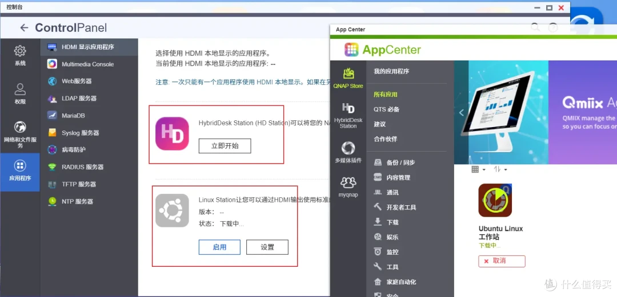Click the ControlPanel search magnifier icon
Image resolution: width=617 pixels, height=297 pixels.
(535, 27)
